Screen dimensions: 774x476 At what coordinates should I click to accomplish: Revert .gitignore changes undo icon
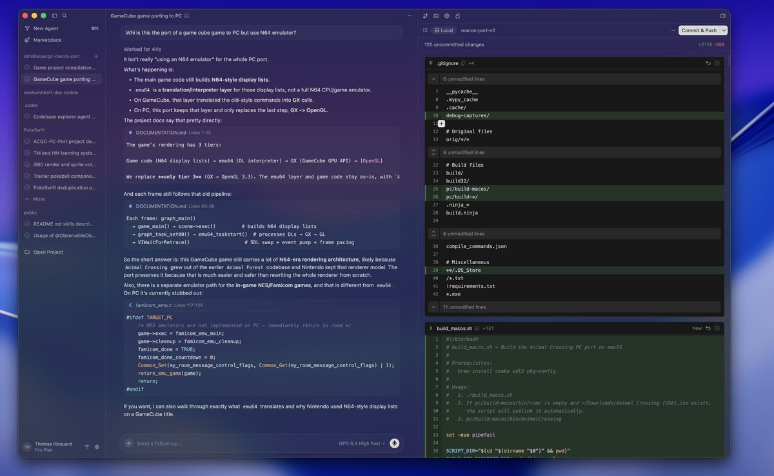[708, 63]
